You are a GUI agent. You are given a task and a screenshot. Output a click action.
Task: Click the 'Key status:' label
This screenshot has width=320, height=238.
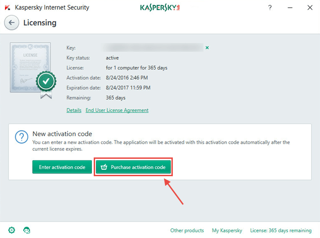[x=78, y=58]
